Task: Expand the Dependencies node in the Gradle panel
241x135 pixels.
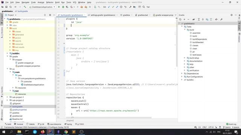Action: tap(182, 73)
